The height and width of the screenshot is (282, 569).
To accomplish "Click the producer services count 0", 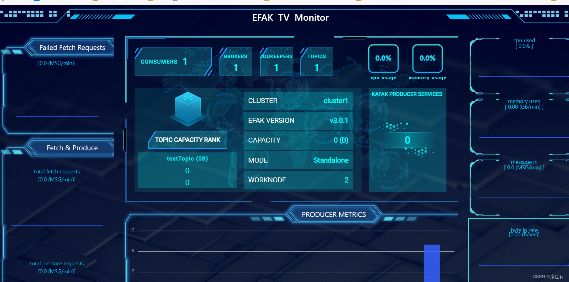I will 408,140.
